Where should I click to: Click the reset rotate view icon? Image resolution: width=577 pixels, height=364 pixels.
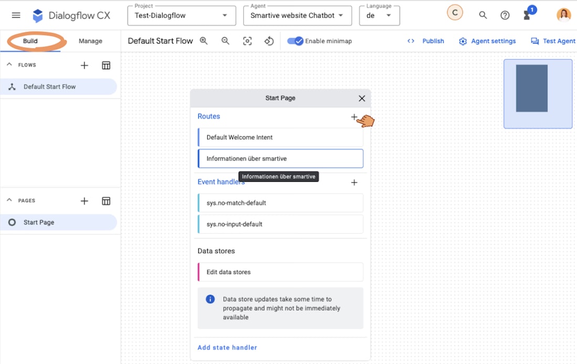269,41
